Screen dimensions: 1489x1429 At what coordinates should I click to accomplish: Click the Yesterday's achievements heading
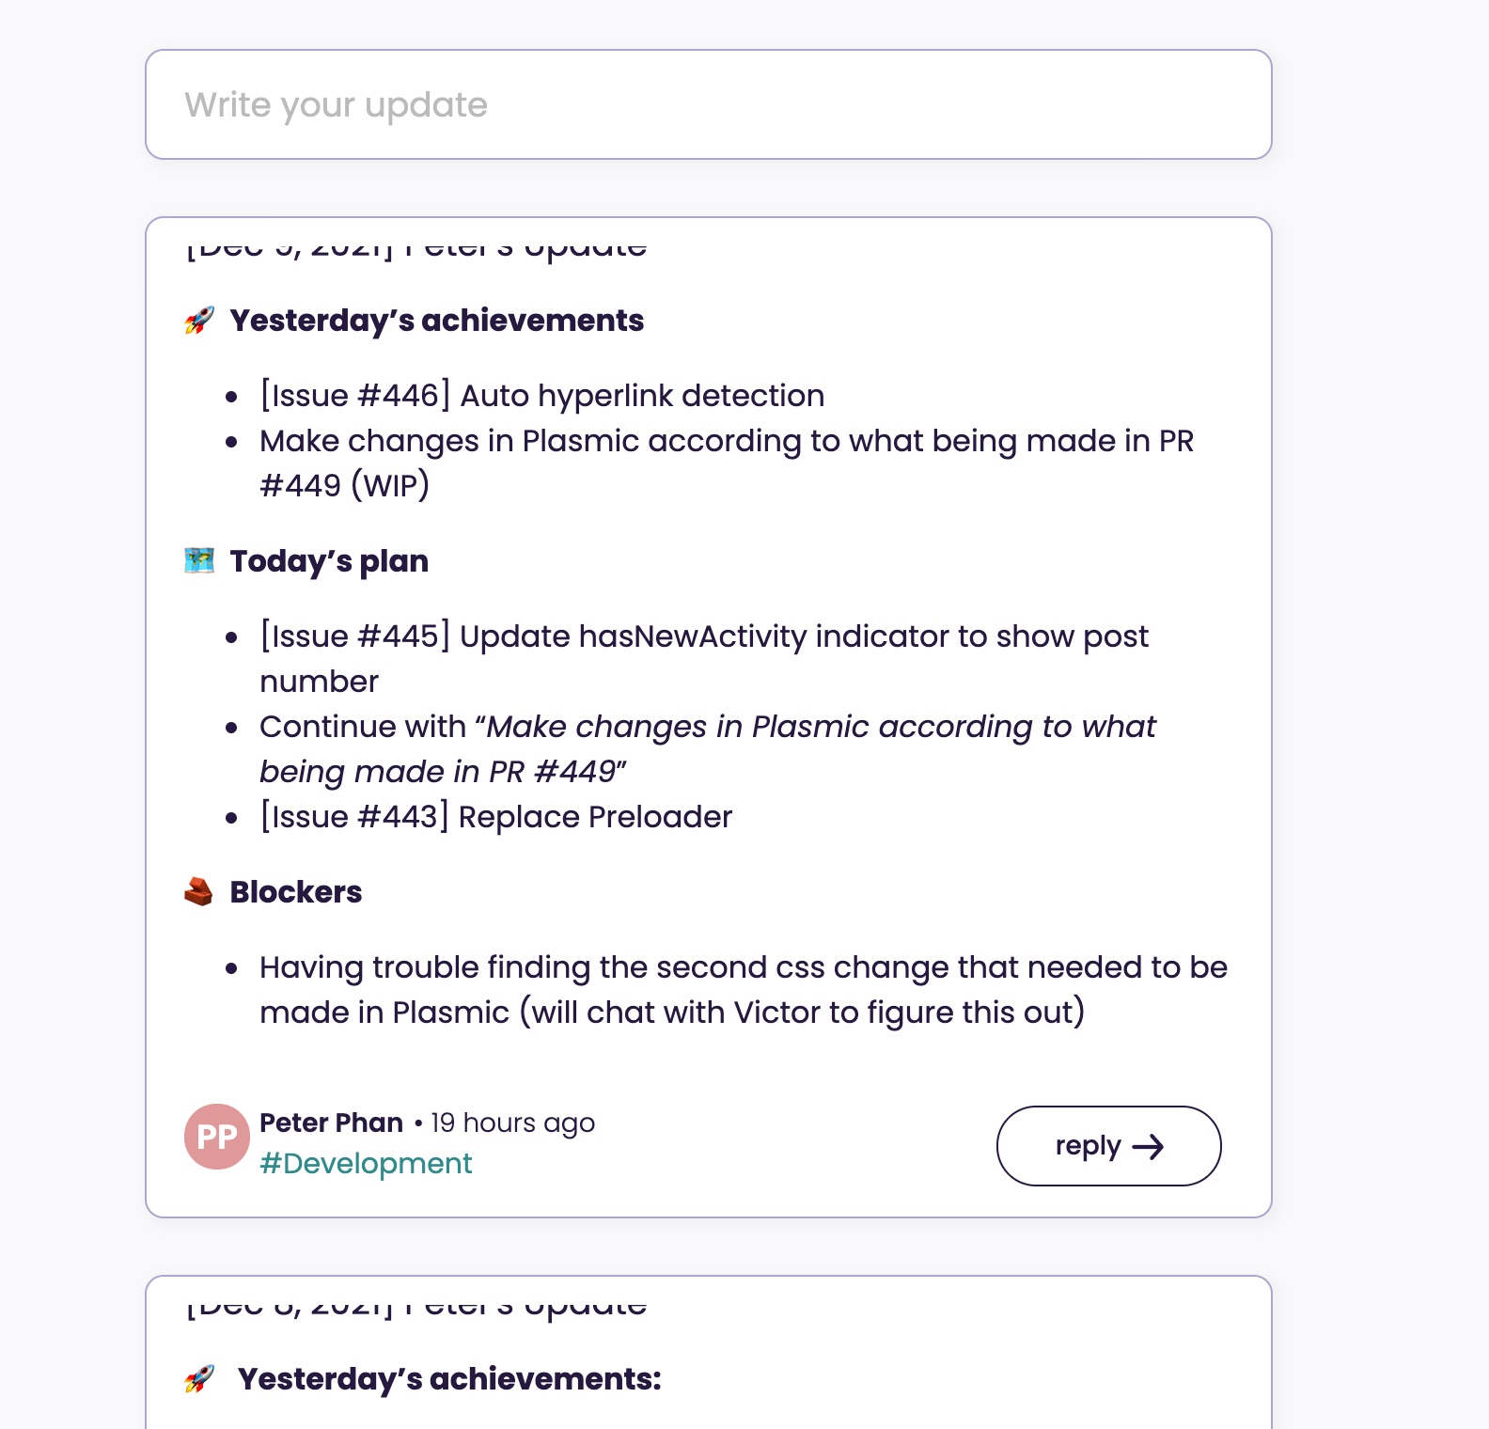pos(437,320)
